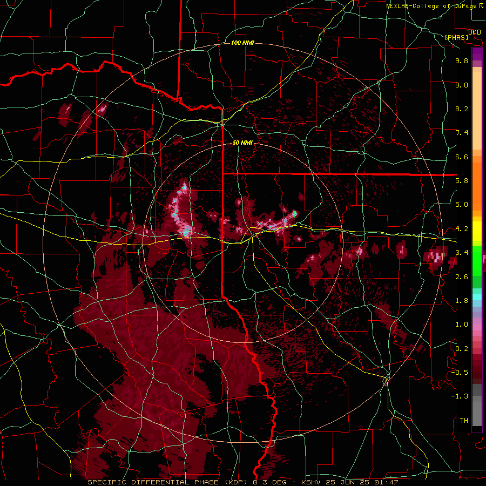
Task: Click the purple top band of the color scale
Action: (477, 54)
